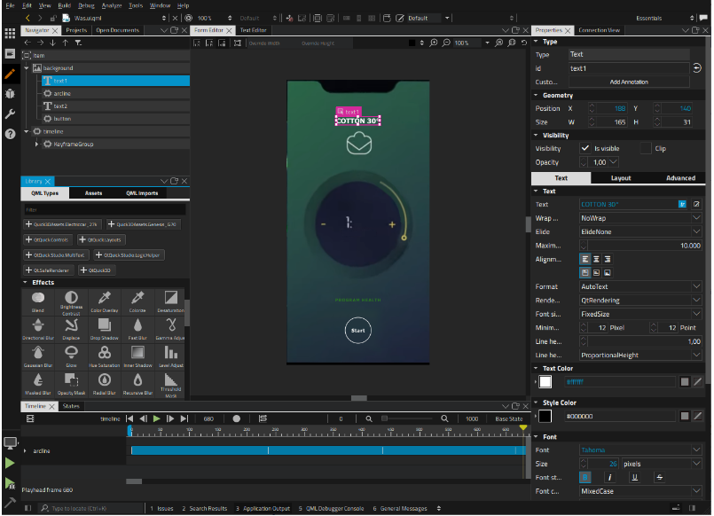This screenshot has width=714, height=516.
Task: Toggle strikethrough font style button
Action: (659, 477)
